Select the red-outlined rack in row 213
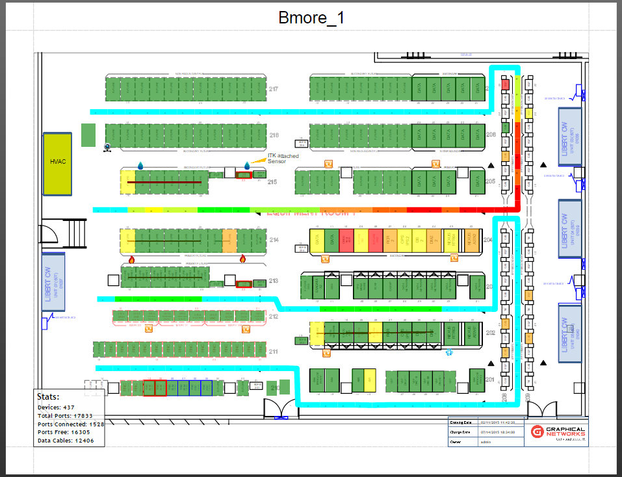 244,284
